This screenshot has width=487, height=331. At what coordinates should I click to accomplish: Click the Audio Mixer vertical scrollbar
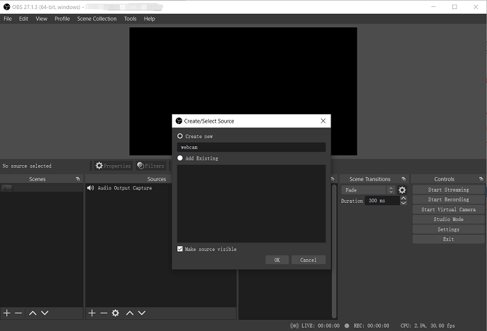coord(334,252)
